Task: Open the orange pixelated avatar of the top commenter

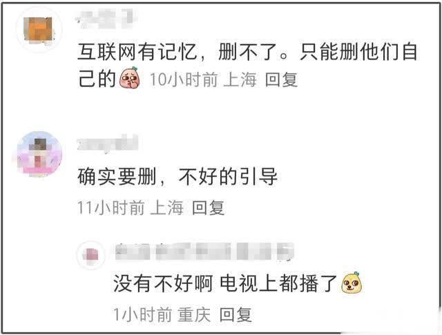Action: tap(39, 30)
